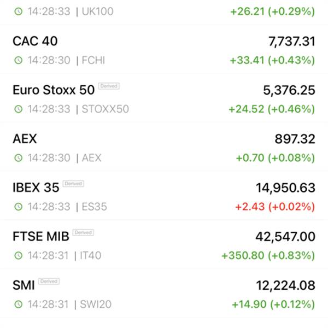Tap the clock icon in FTSE MIB row
This screenshot has width=328, height=328.
pyautogui.click(x=19, y=255)
